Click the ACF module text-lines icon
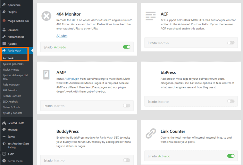The image size is (243, 165). click(150, 16)
